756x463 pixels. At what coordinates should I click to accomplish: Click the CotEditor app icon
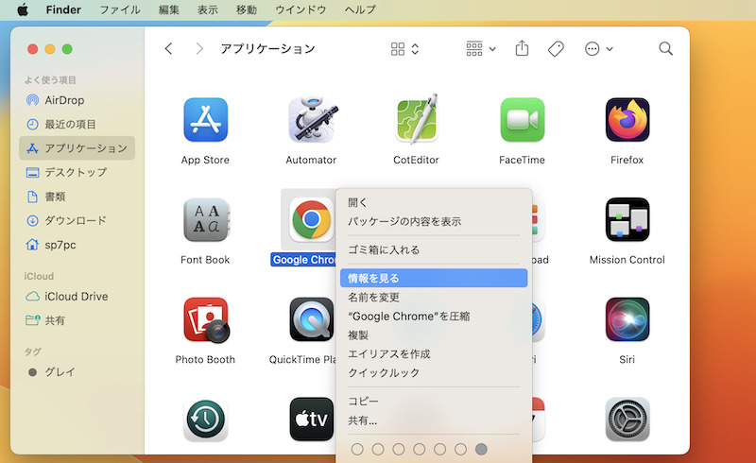click(416, 121)
